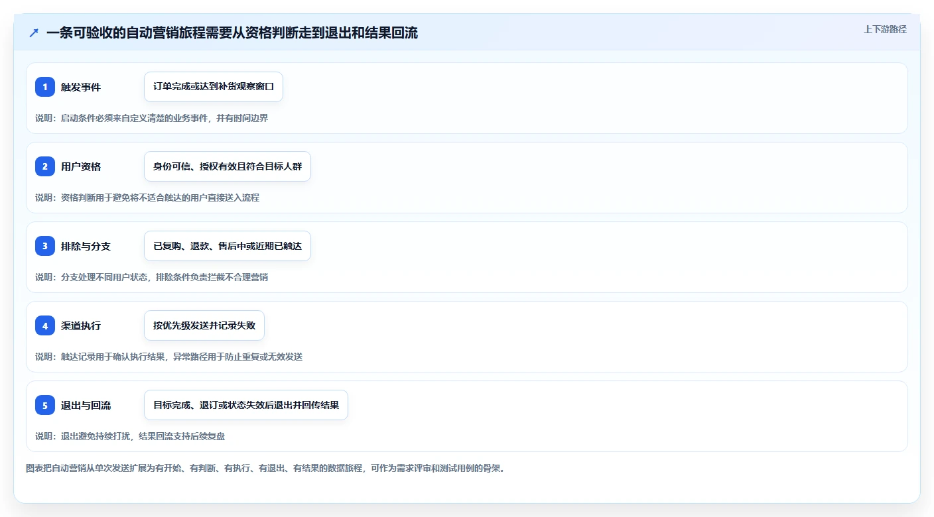
Task: Click the 目标完成、退订或状态失效后退出并回传结果 chip
Action: tap(246, 405)
